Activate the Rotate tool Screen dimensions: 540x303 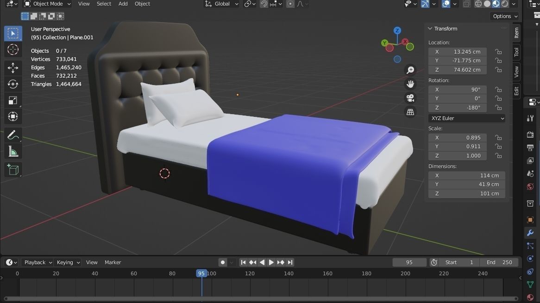coord(13,84)
